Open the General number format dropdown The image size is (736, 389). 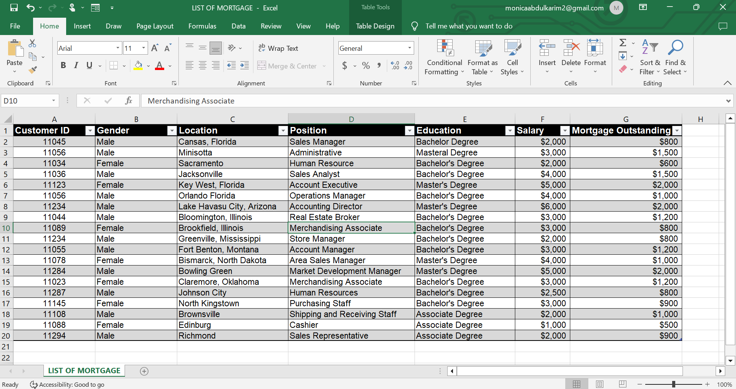coord(410,48)
